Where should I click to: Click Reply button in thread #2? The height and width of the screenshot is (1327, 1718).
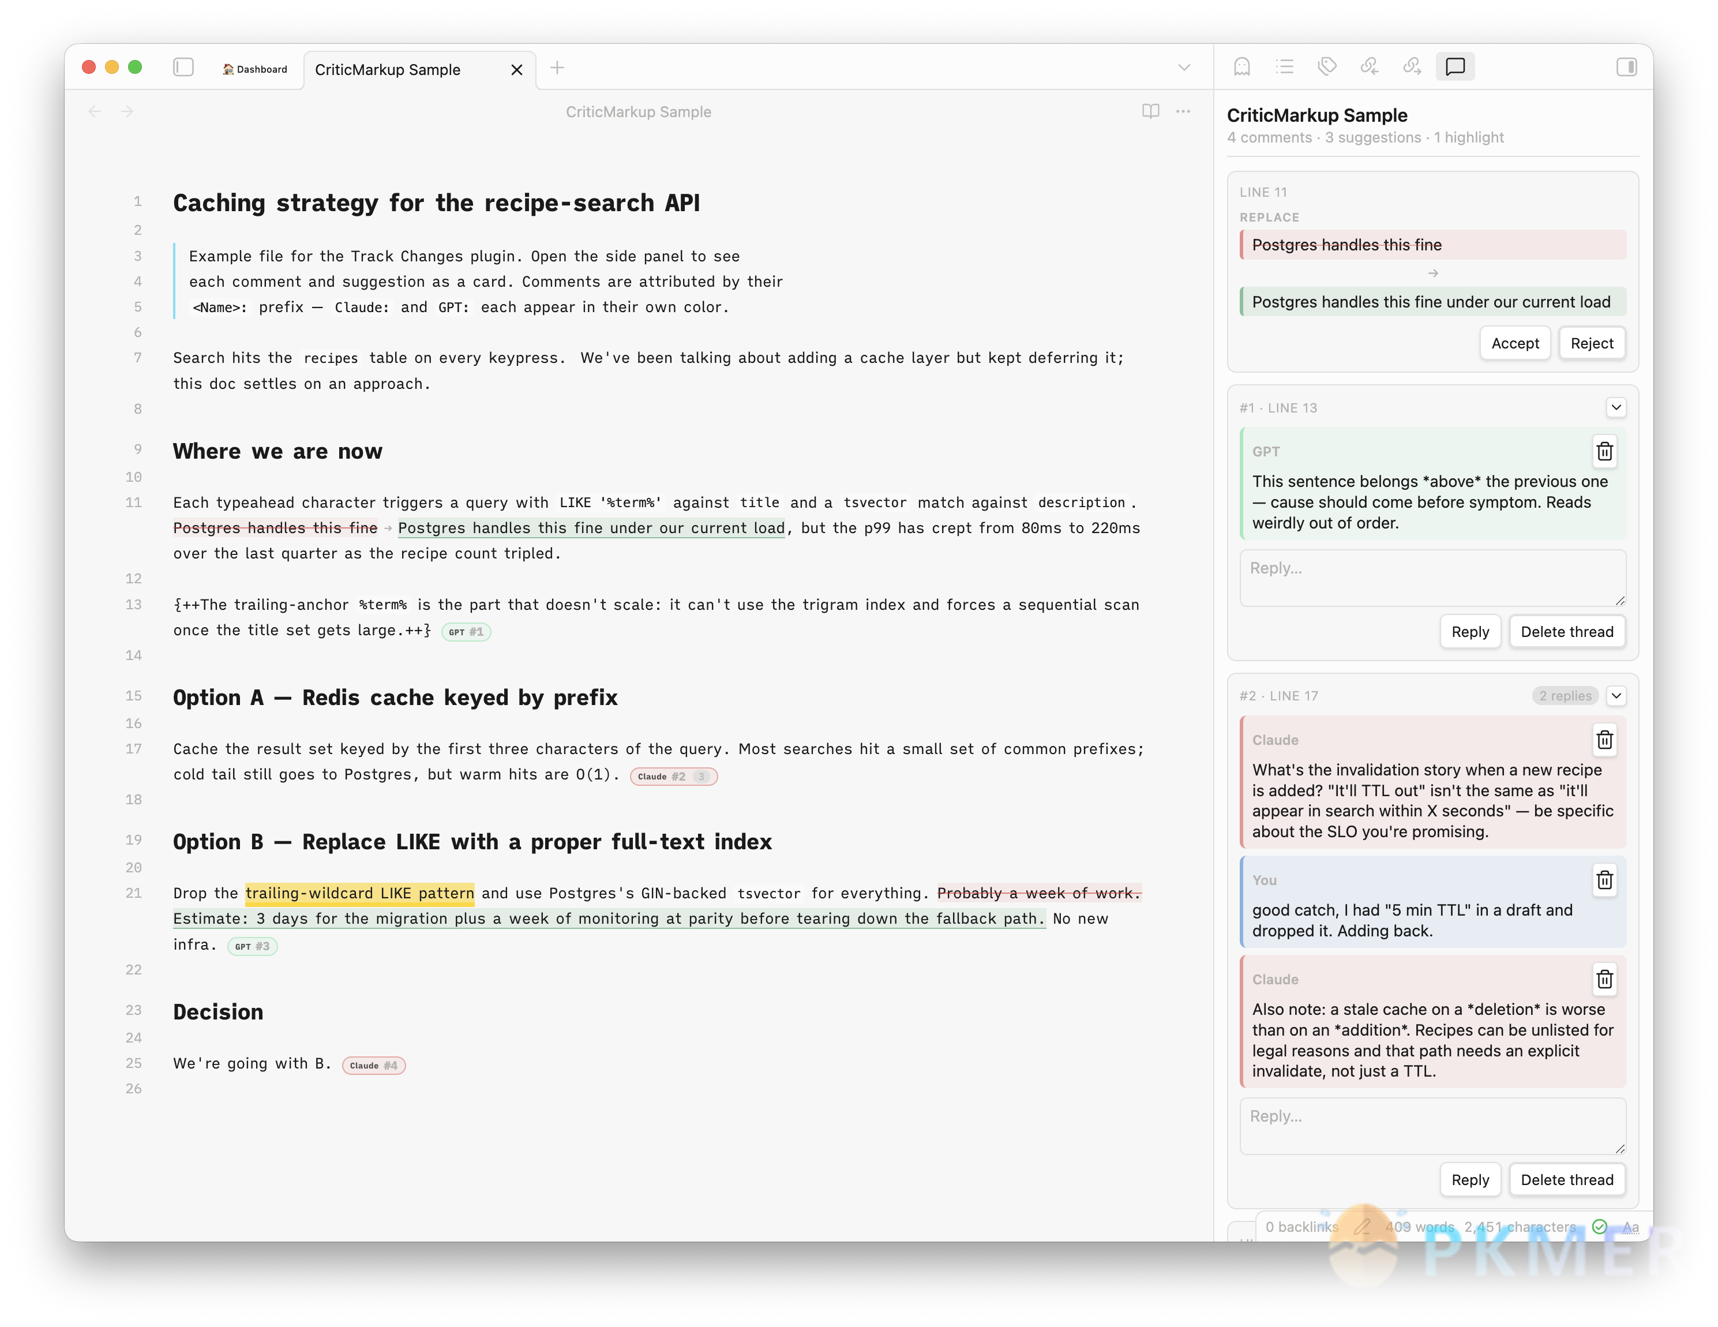[1469, 1180]
